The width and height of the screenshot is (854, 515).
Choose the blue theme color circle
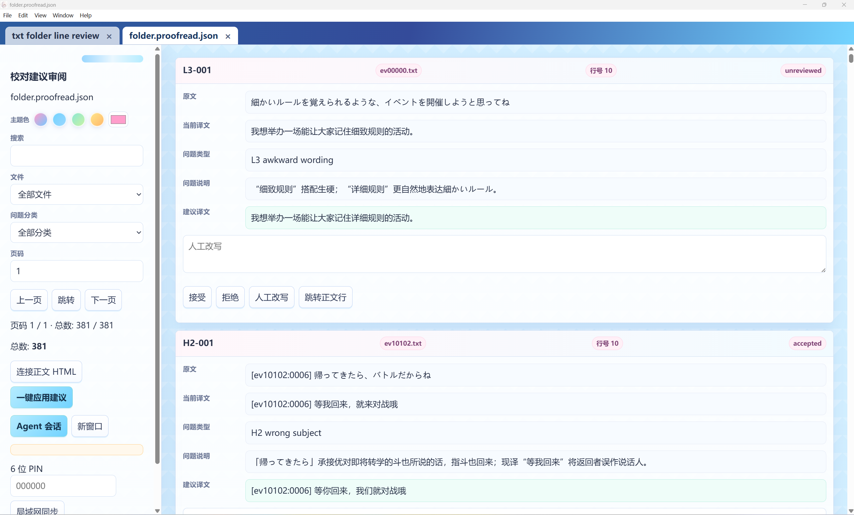[x=59, y=120]
